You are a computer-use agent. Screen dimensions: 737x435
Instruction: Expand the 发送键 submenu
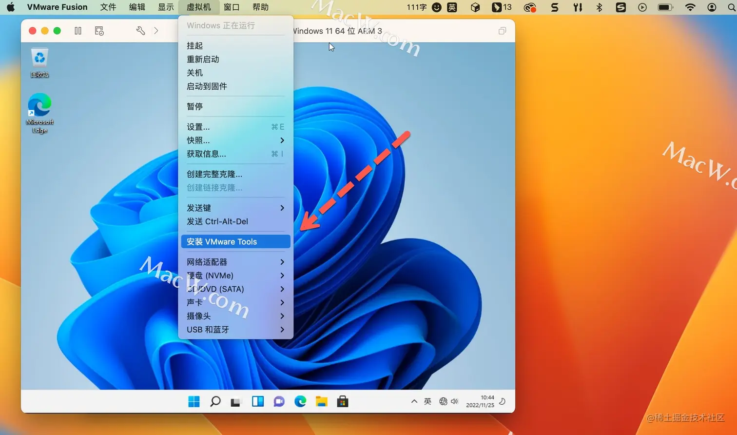tap(236, 208)
